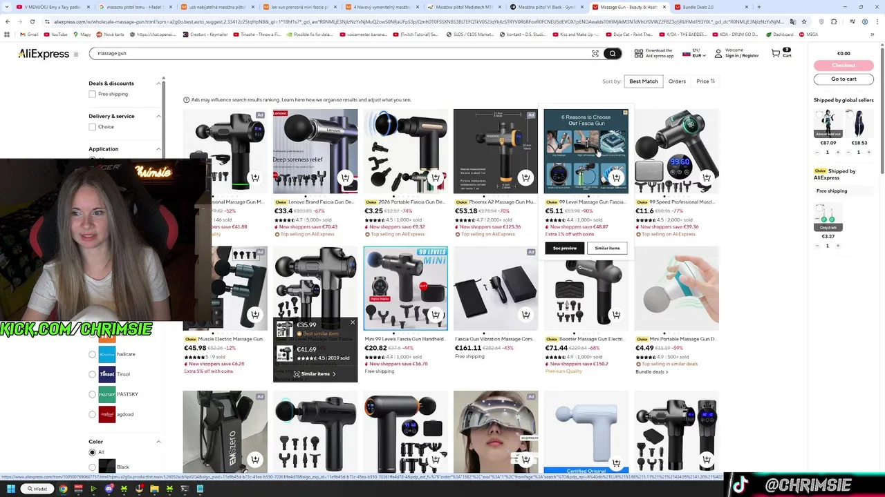Open the YouTube bookmark
Screen dimensions: 885x497
click(x=55, y=34)
